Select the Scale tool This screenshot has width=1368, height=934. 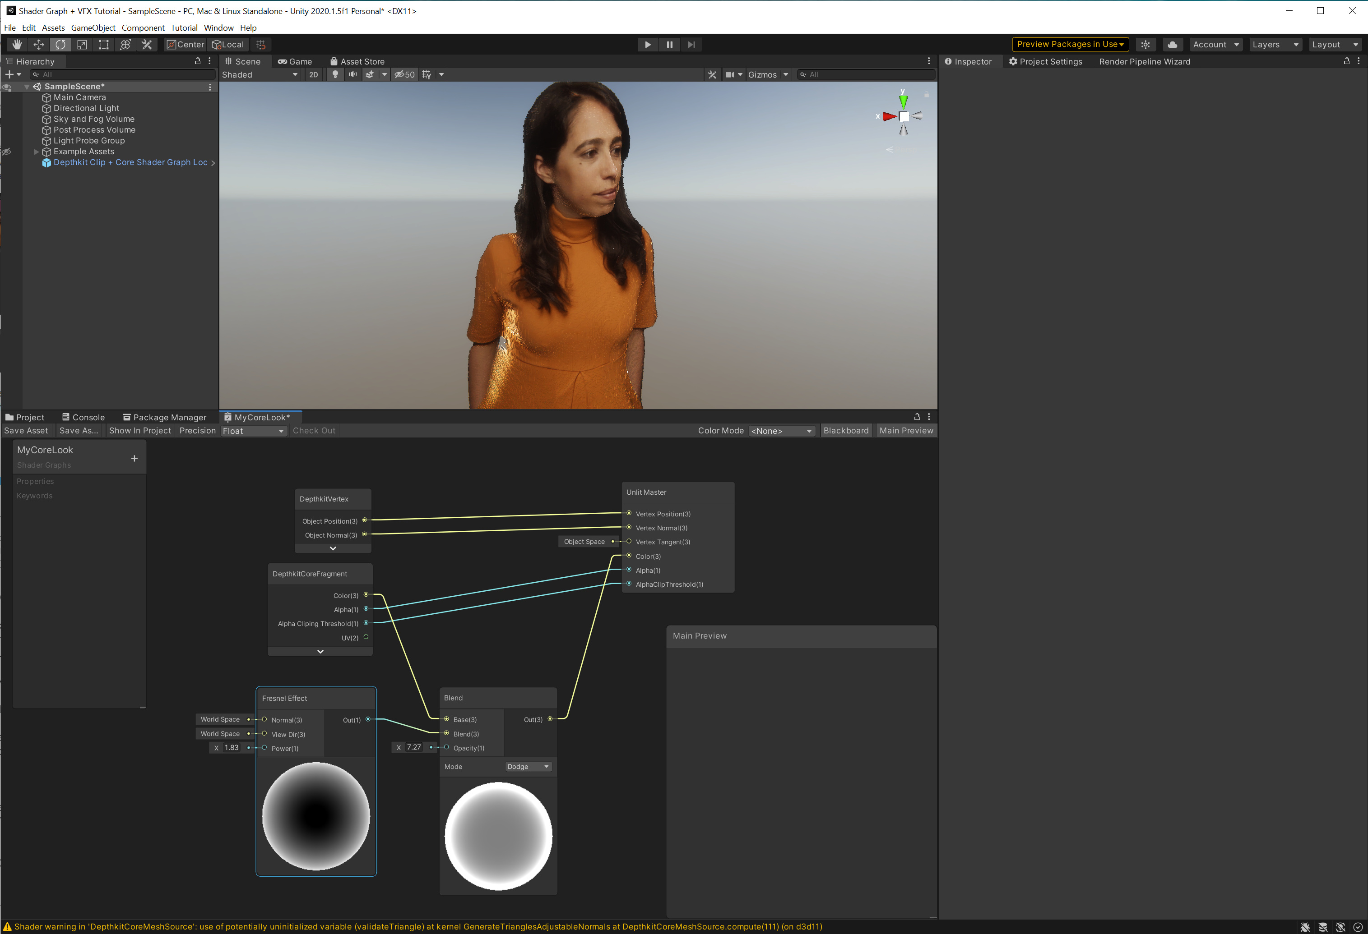point(82,45)
